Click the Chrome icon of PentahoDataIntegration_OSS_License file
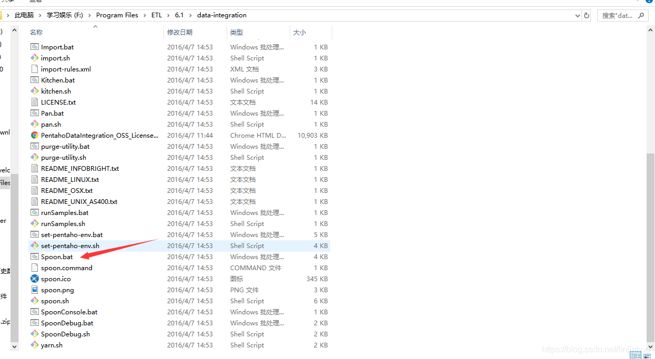 (x=35, y=135)
